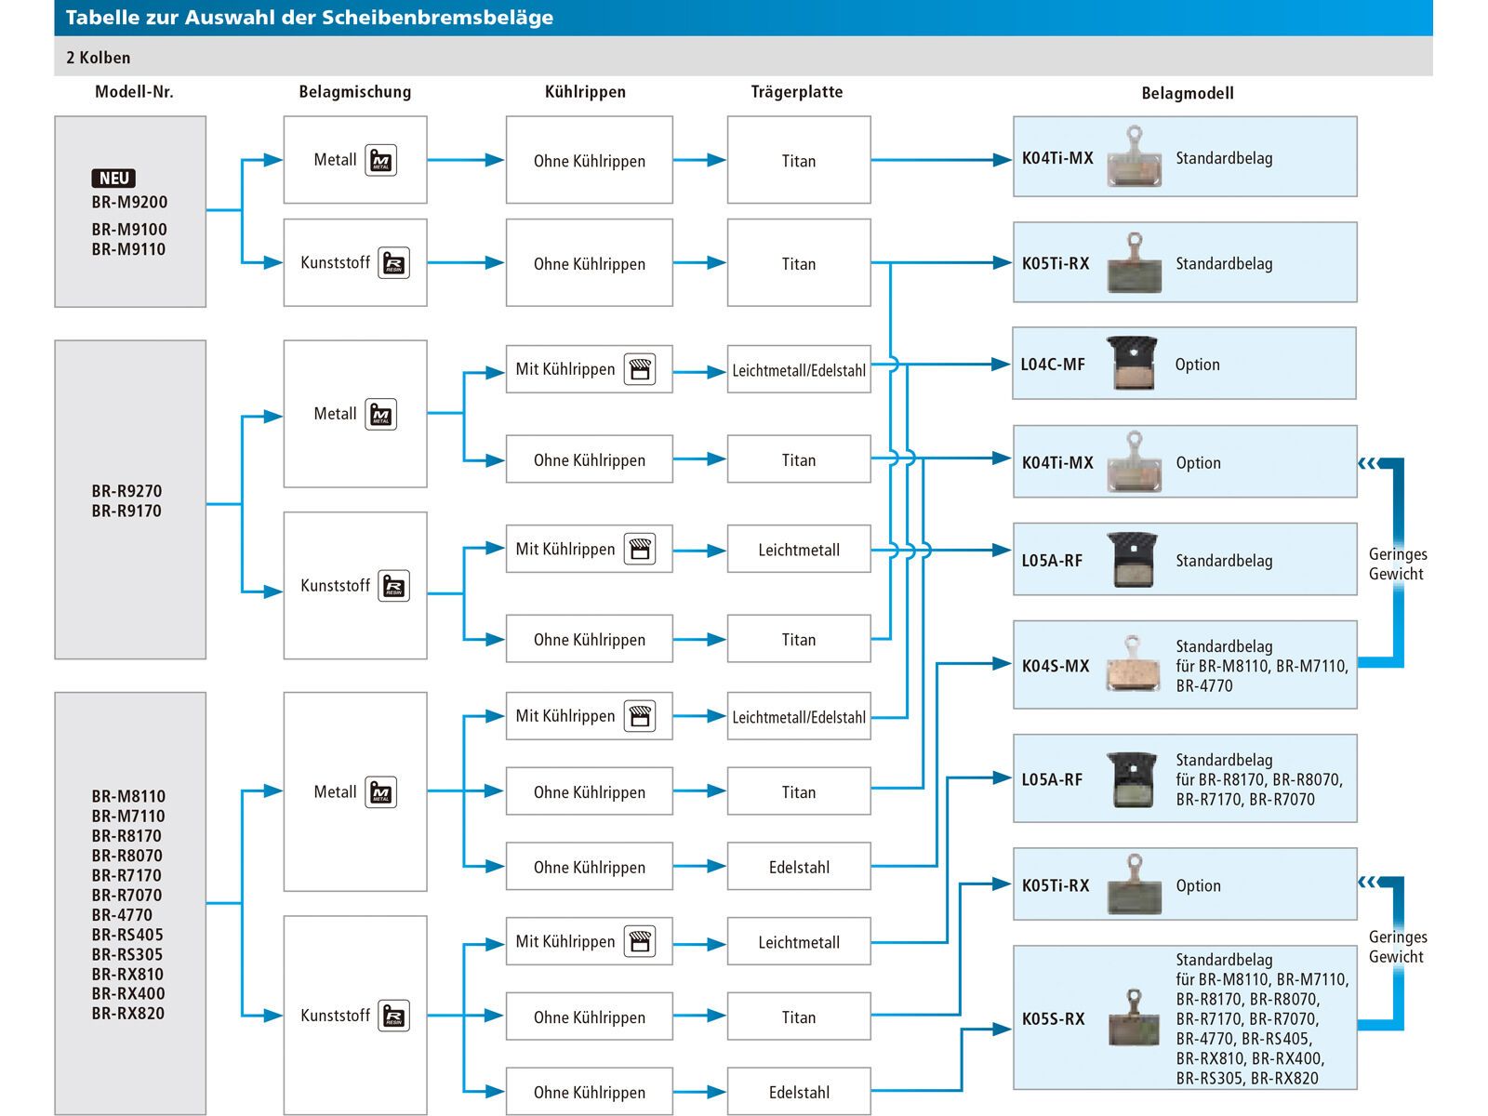Click the Kunststoff resin icon beside BR-M9200

pos(394,263)
